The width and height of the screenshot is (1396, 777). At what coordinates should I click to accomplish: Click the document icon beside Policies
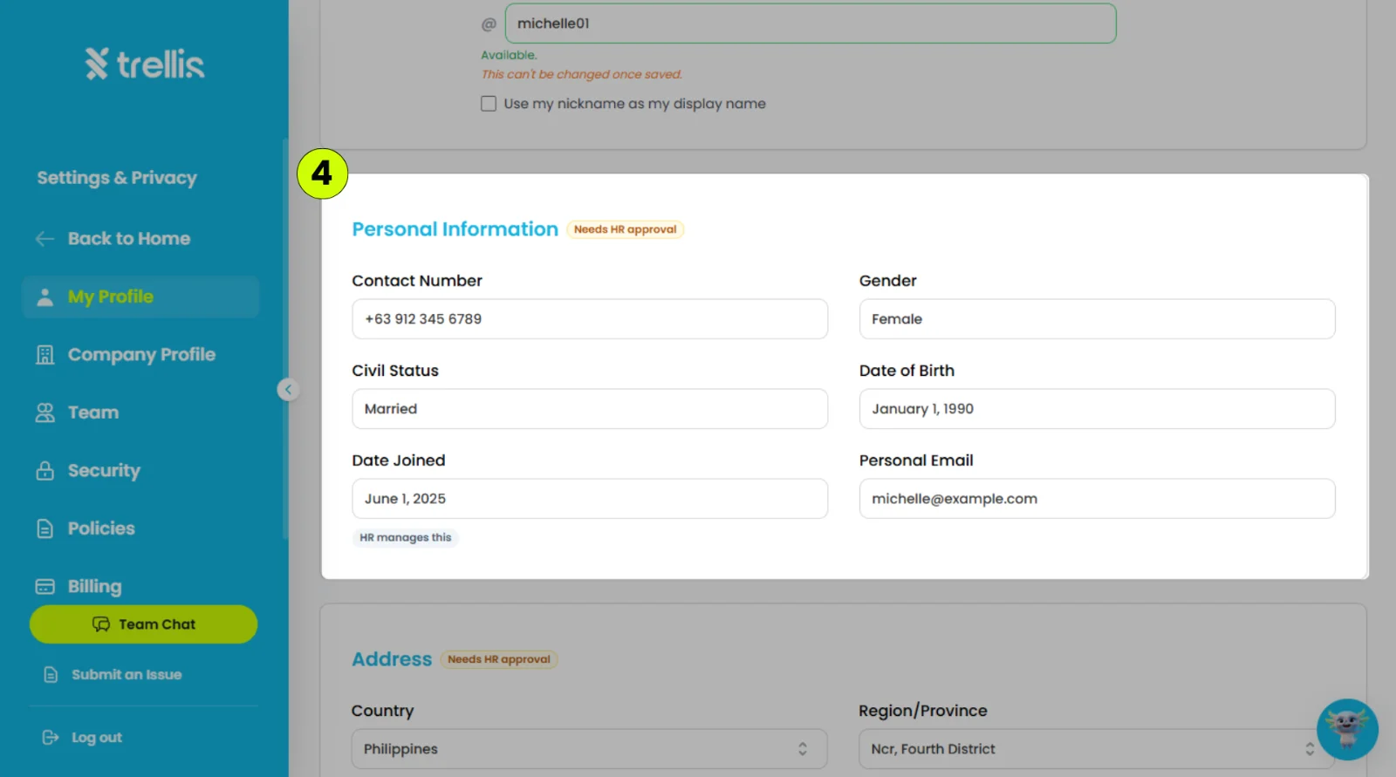(x=44, y=528)
